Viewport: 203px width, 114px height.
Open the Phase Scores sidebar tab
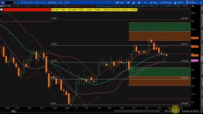202,69
